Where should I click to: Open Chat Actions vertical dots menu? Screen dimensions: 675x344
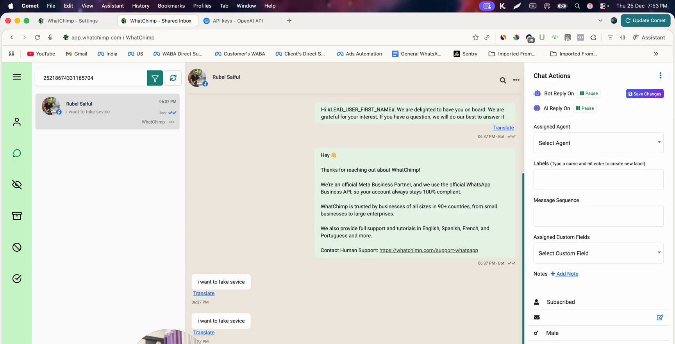pos(660,75)
